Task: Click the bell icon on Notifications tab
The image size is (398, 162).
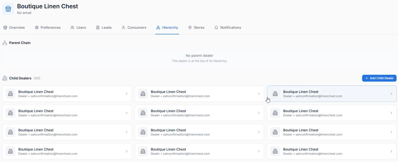Action: pyautogui.click(x=216, y=28)
